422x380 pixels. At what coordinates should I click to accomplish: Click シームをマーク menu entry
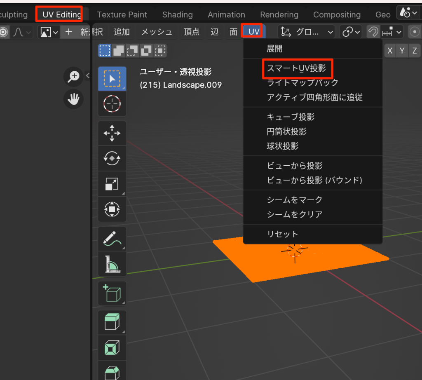pyautogui.click(x=294, y=200)
